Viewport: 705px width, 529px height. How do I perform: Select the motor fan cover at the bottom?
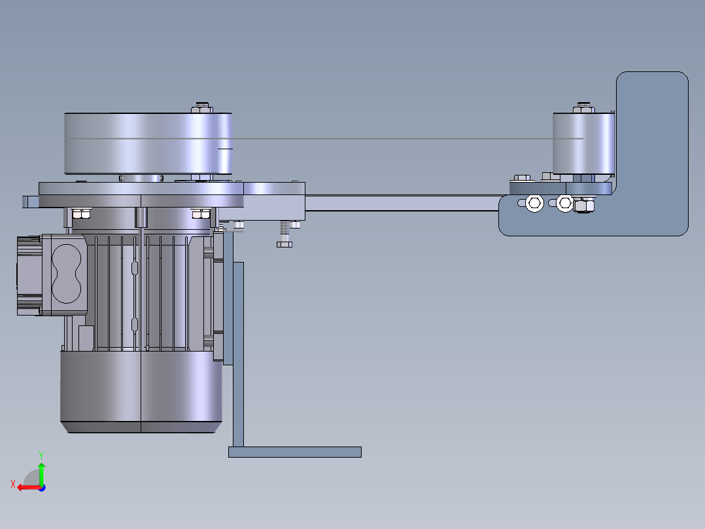141,392
